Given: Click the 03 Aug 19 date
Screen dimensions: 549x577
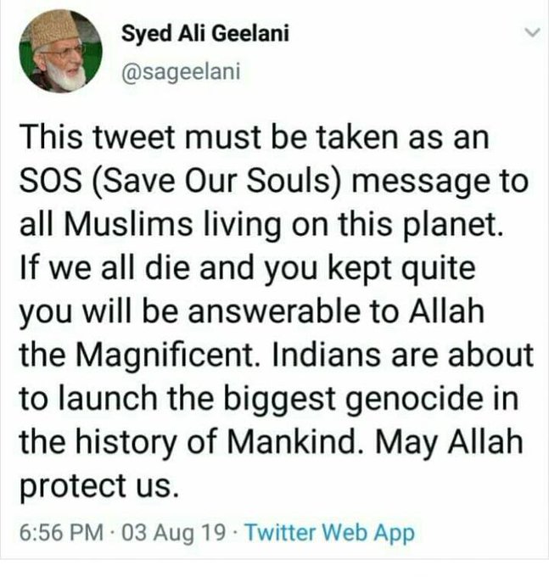Looking at the screenshot, I should pyautogui.click(x=174, y=533).
